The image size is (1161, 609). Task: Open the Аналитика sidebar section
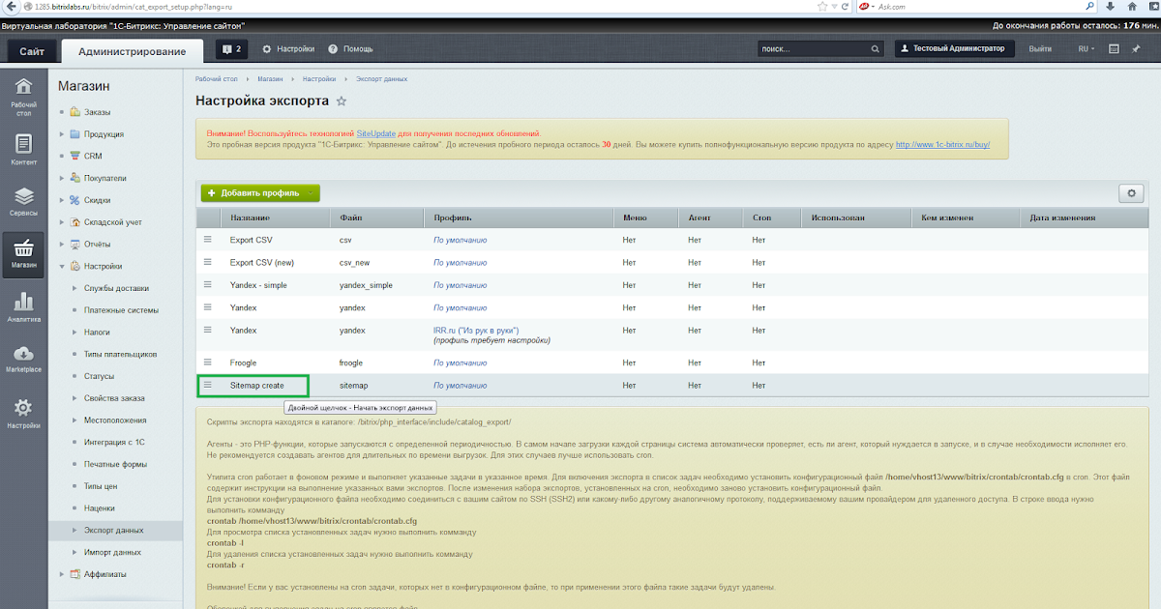23,307
